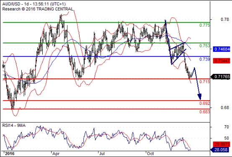The width and height of the screenshot is (232, 157).
Task: Click the red 0.73447 price tag
Action: (x=222, y=61)
